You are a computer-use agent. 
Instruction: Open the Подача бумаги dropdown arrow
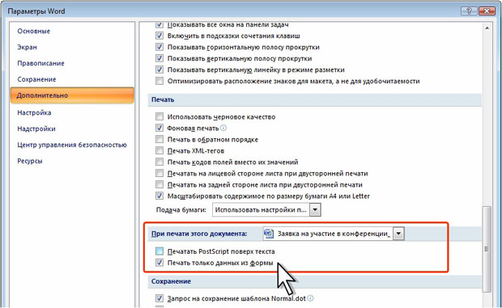pos(315,210)
